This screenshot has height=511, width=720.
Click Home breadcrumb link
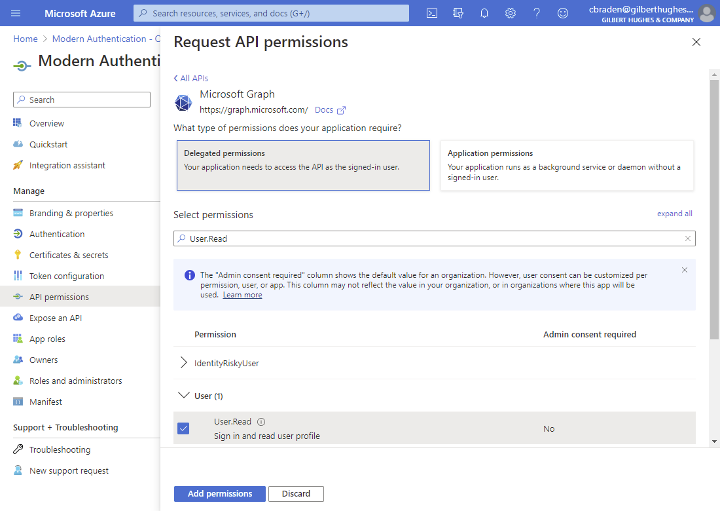pos(26,39)
